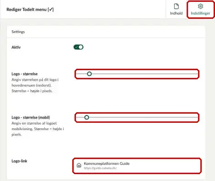Open the Kommuneplatformen Guide link entry
The height and width of the screenshot is (181, 215).
tap(137, 166)
